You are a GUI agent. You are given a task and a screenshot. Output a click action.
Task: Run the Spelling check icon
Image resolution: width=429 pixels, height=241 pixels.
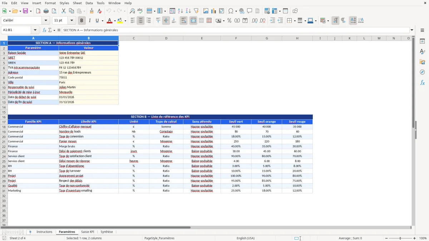pos(140,11)
